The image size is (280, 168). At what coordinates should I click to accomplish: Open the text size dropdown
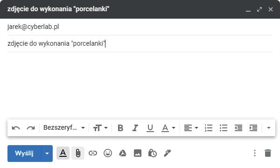click(100, 128)
